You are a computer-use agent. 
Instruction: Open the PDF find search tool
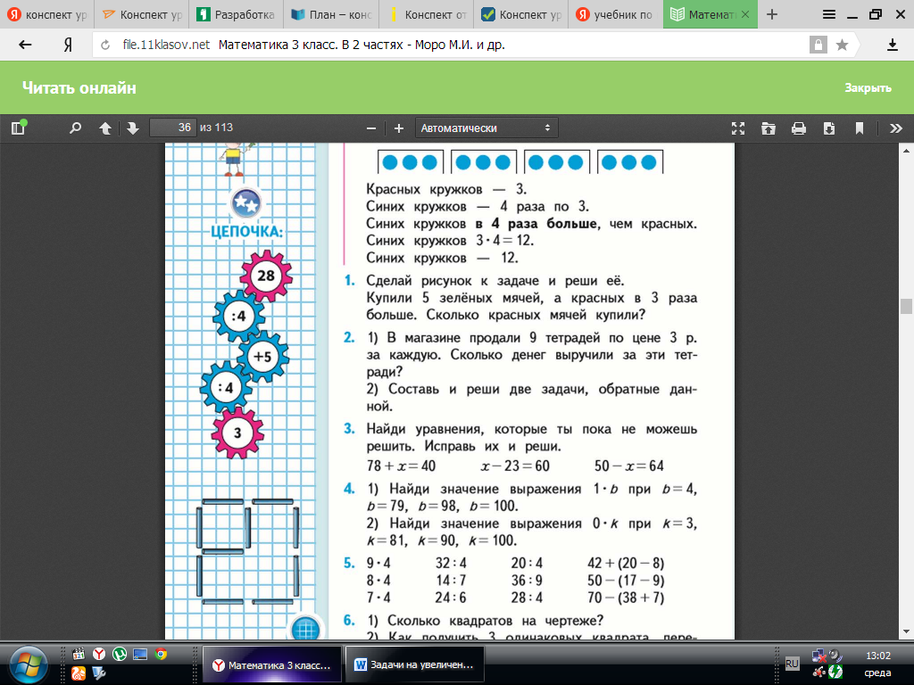click(76, 128)
